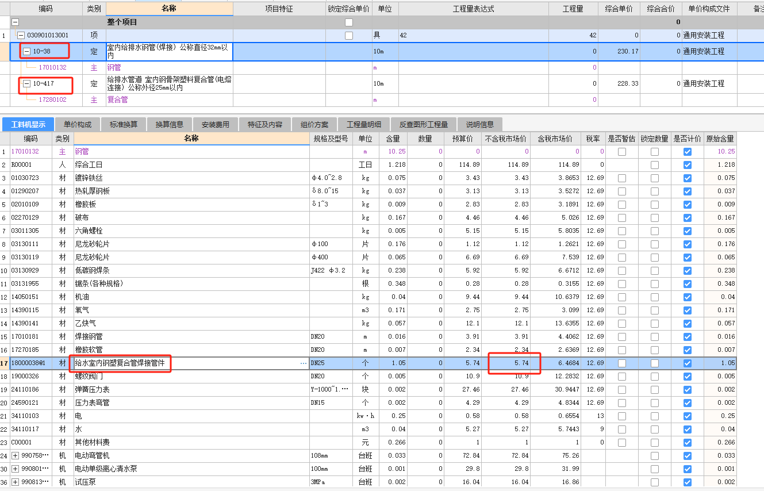
Task: Click the 230.17 unit price cell
Action: pyautogui.click(x=619, y=52)
